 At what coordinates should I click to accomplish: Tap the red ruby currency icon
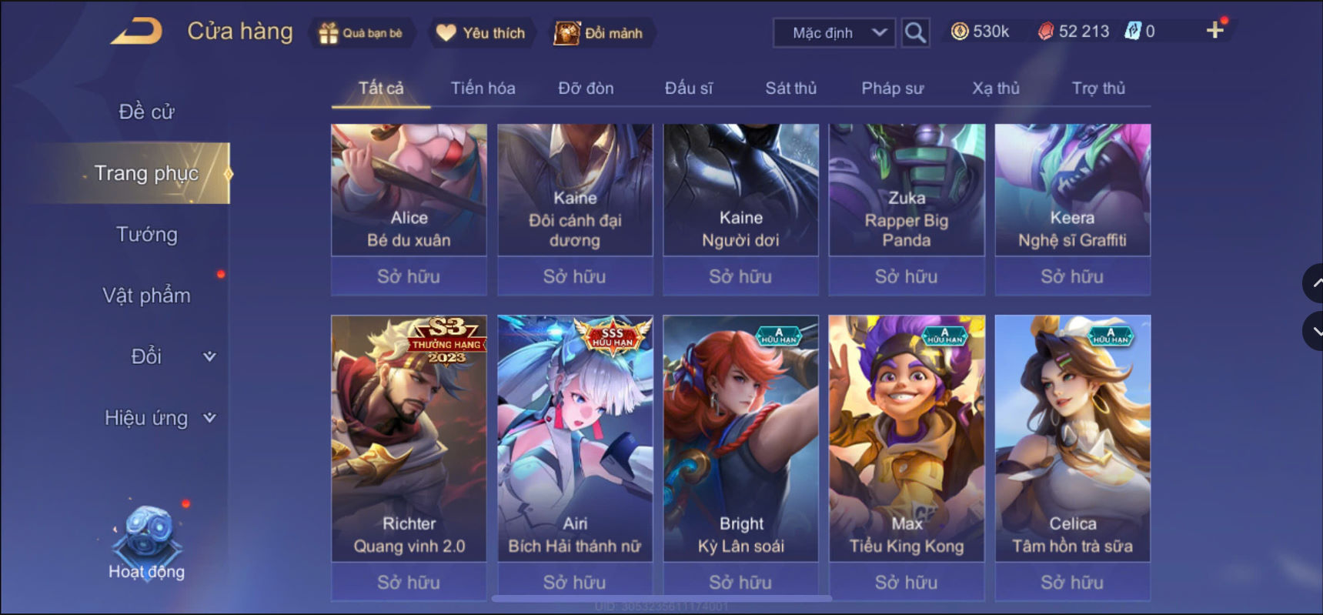(x=1046, y=32)
